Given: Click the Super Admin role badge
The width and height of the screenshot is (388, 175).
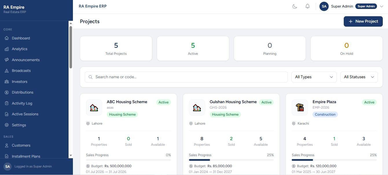Looking at the screenshot, I should [x=366, y=6].
